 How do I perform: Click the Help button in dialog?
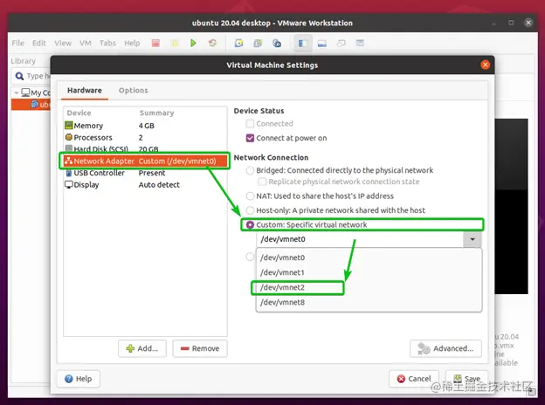(x=79, y=379)
